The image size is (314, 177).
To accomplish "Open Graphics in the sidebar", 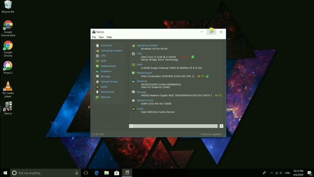I will point(106,71).
